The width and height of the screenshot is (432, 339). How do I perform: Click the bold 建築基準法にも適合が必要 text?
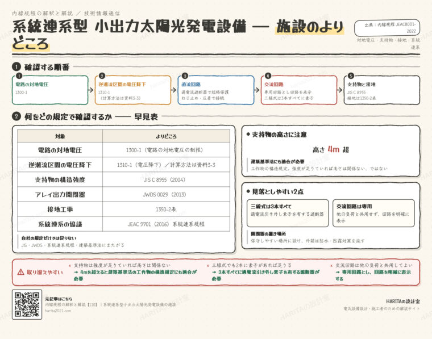click(277, 161)
